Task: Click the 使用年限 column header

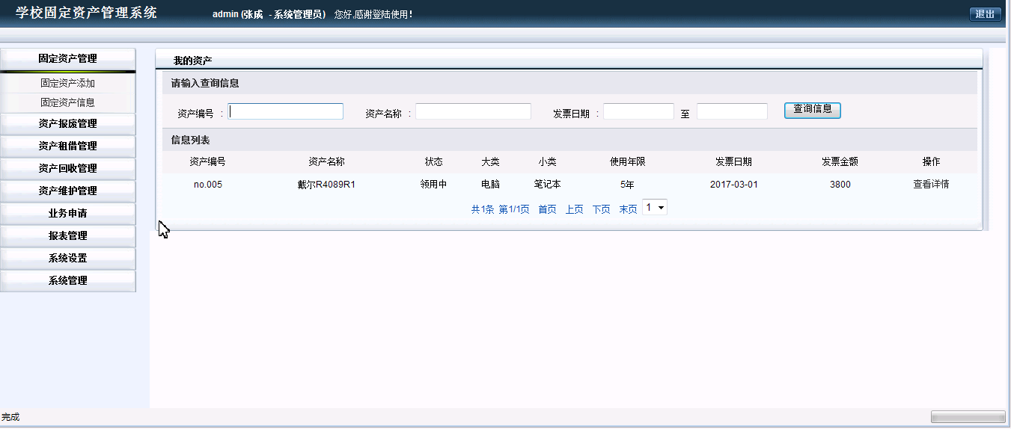Action: pyautogui.click(x=627, y=162)
